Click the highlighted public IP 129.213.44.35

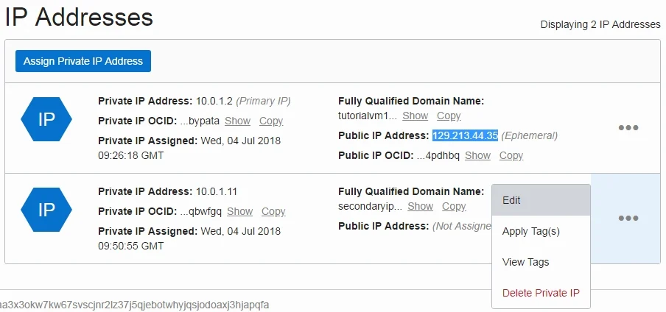(x=465, y=135)
